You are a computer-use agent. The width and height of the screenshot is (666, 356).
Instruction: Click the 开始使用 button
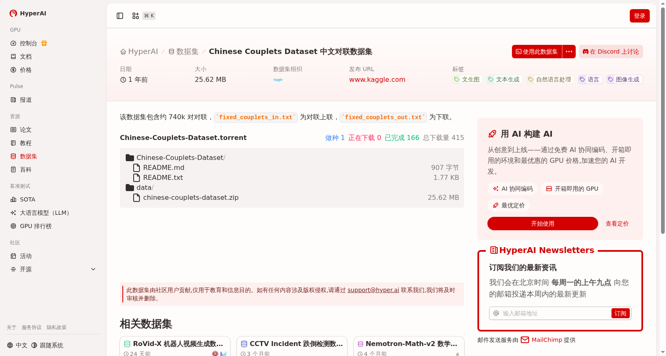pyautogui.click(x=543, y=223)
